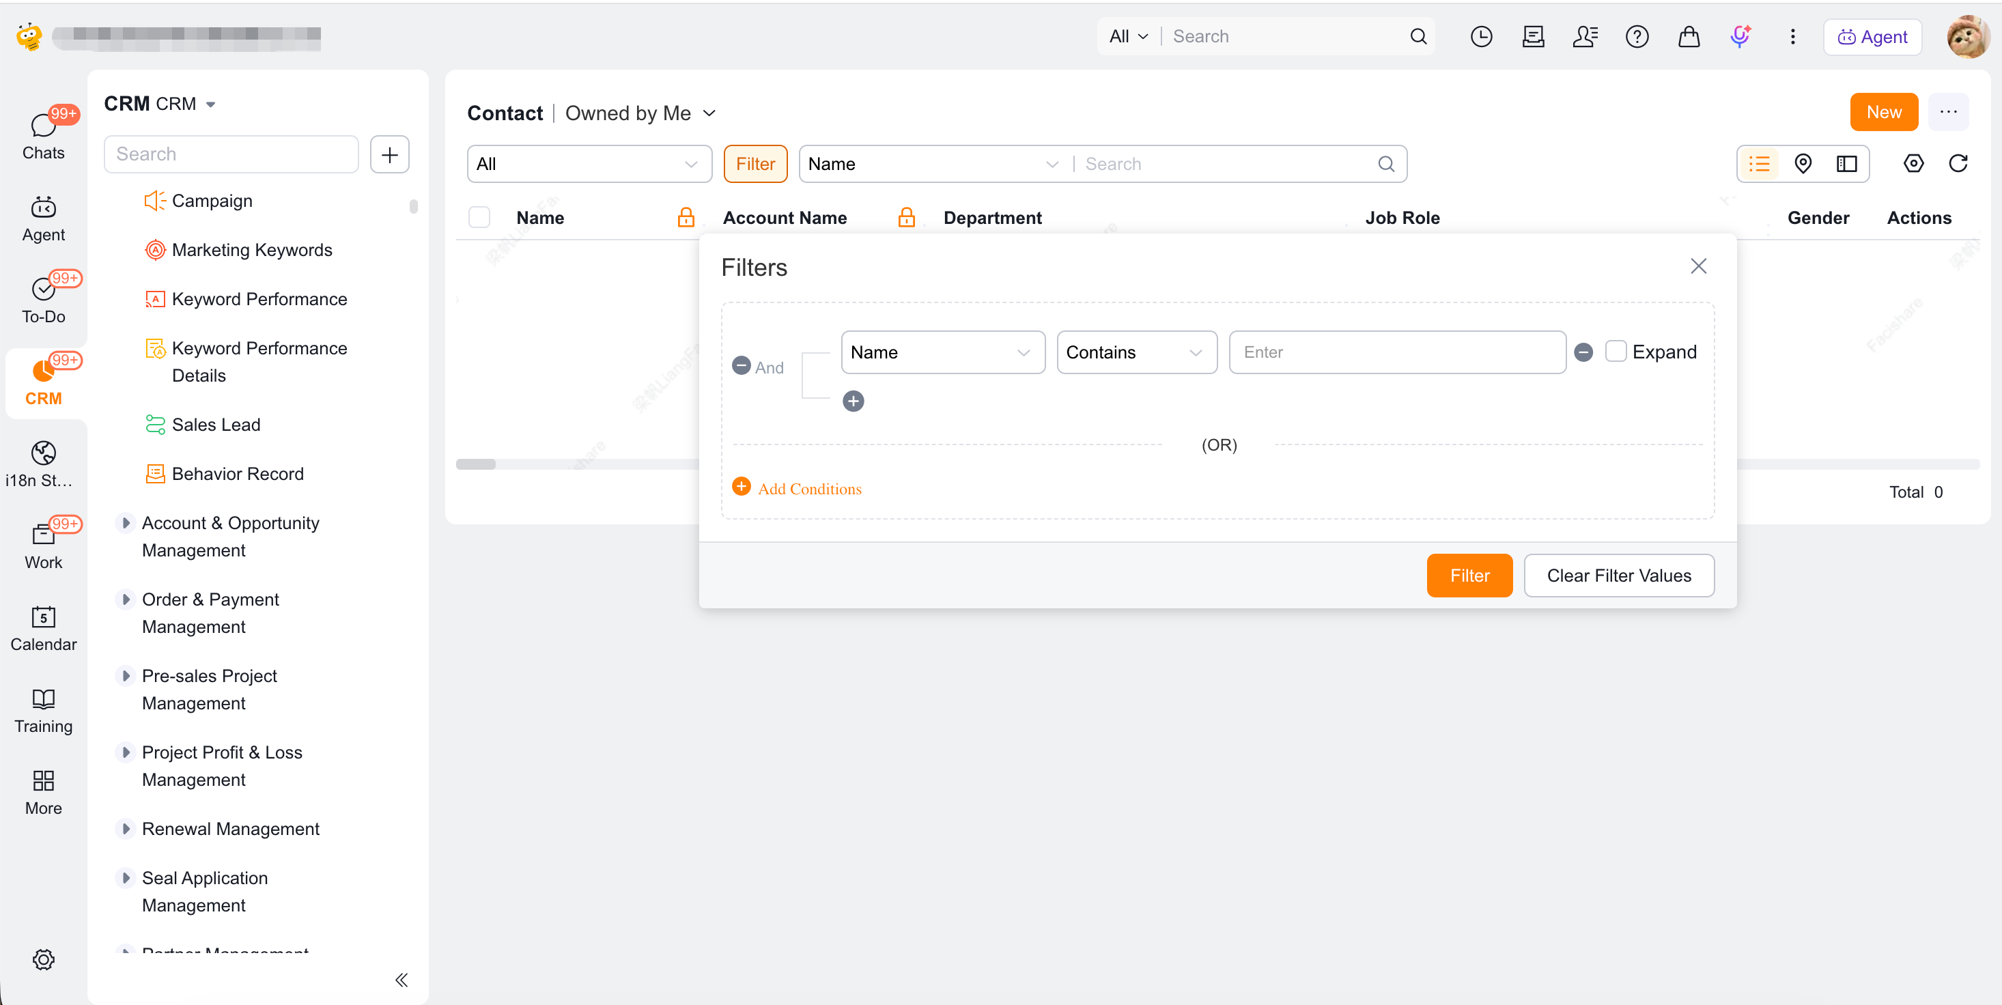Tick the Expand checkbox
The height and width of the screenshot is (1005, 2002).
coord(1616,352)
